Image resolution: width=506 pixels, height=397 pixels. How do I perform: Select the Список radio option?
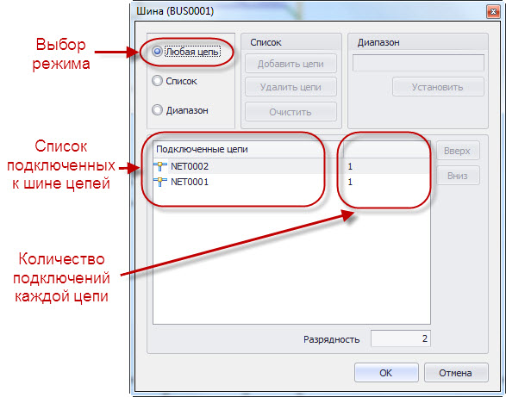pyautogui.click(x=157, y=81)
